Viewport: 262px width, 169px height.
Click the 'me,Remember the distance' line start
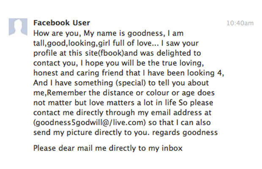click(x=84, y=93)
